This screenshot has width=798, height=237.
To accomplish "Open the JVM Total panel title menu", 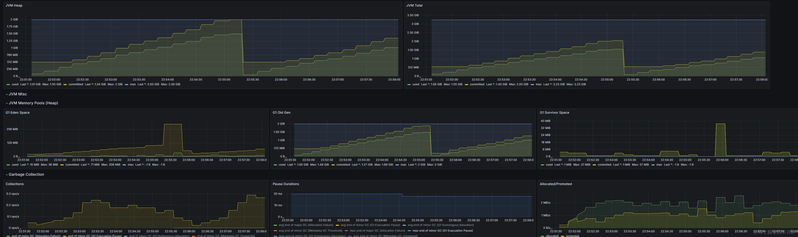I will click(x=415, y=5).
